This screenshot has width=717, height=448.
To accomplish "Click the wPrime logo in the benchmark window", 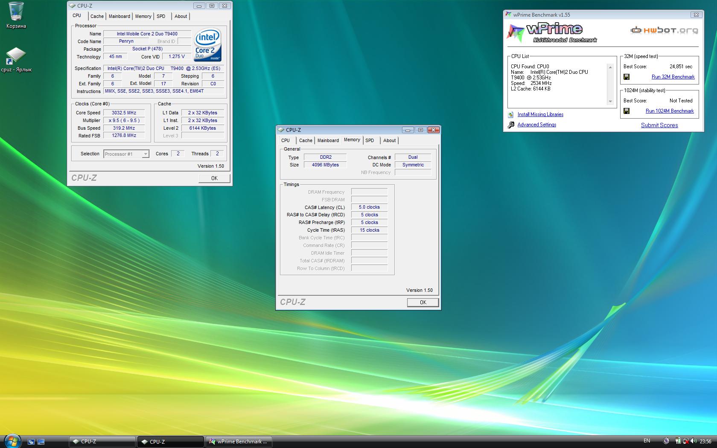I will (x=551, y=33).
